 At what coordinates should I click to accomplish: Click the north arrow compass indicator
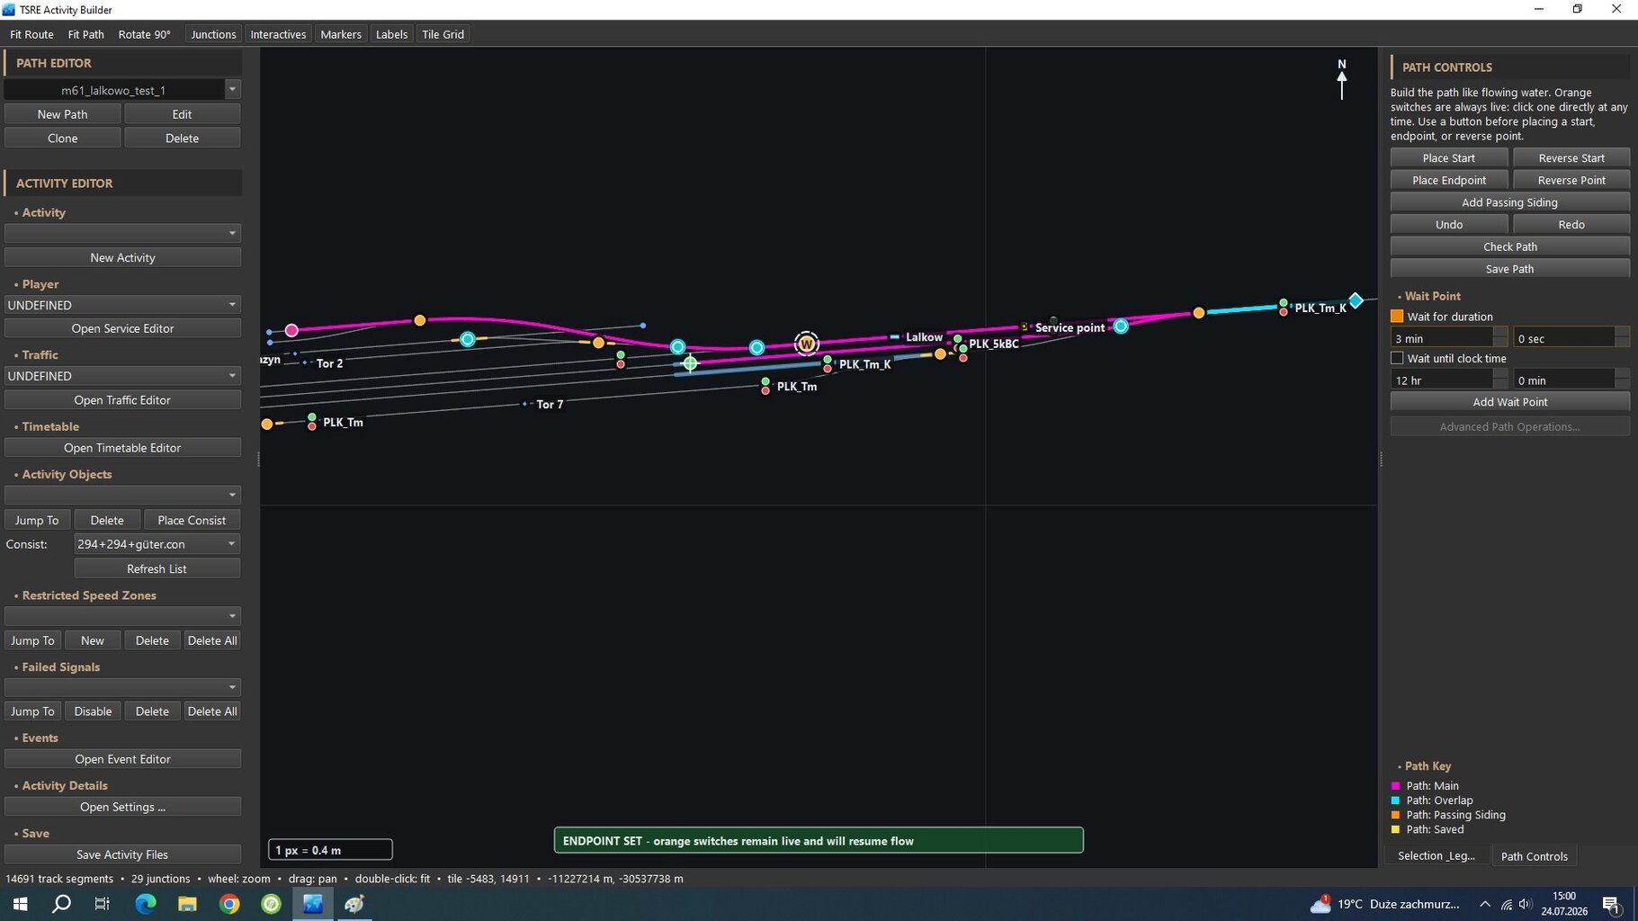(x=1341, y=79)
